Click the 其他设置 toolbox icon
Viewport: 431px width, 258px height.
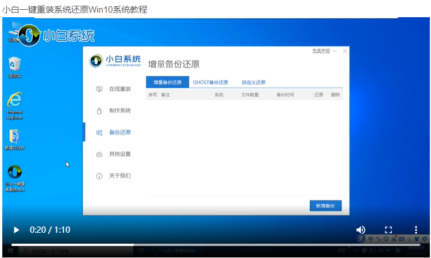tap(99, 154)
